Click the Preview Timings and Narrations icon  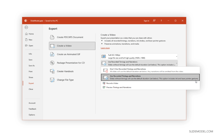(x=104, y=87)
